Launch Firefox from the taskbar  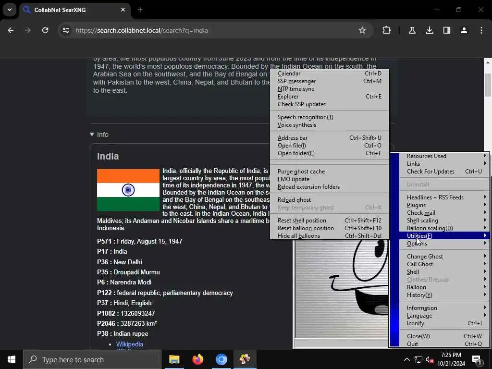(197, 359)
